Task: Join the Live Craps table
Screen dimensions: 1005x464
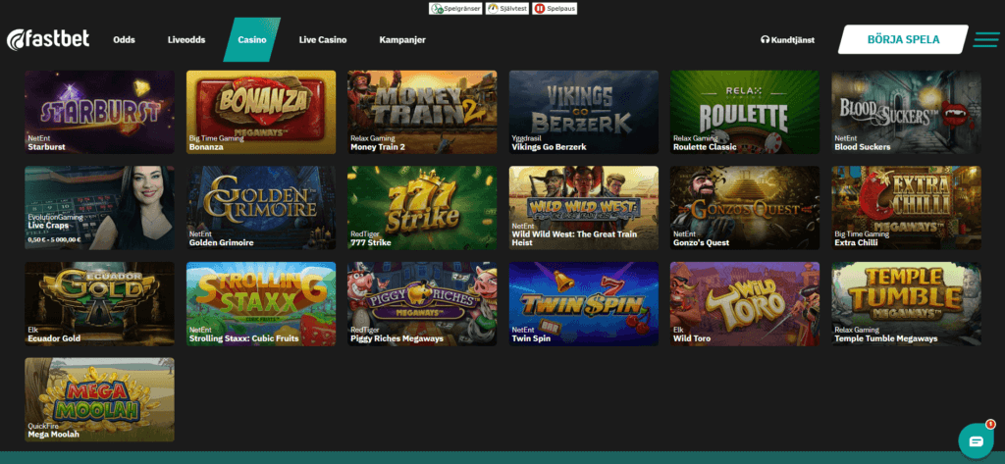Action: coord(99,208)
